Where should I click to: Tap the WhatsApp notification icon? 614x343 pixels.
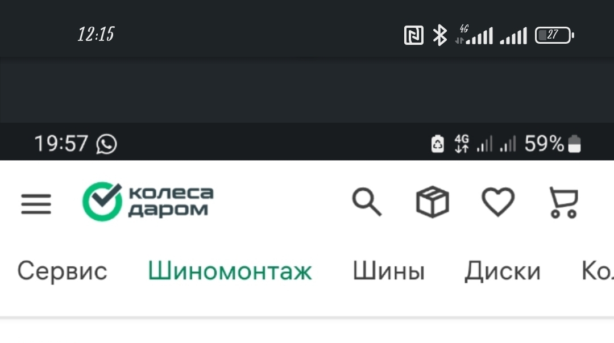pyautogui.click(x=106, y=144)
